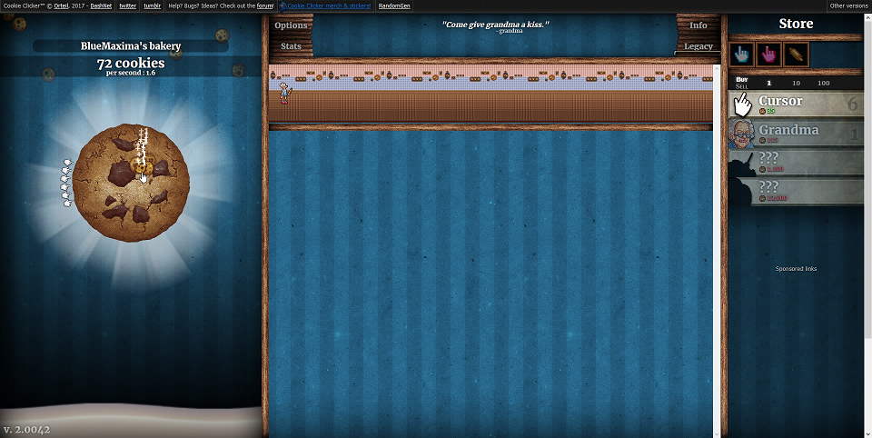Click the 72 cookies counter
The image size is (872, 438).
(131, 64)
